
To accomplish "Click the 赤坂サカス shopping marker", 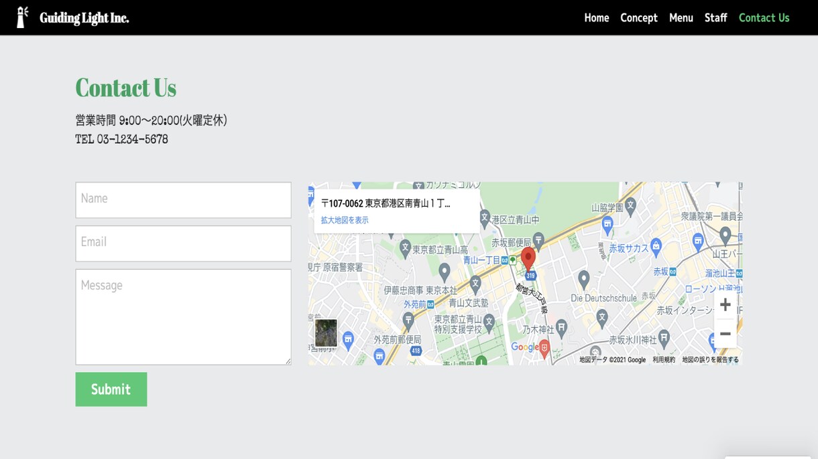I will [x=656, y=246].
